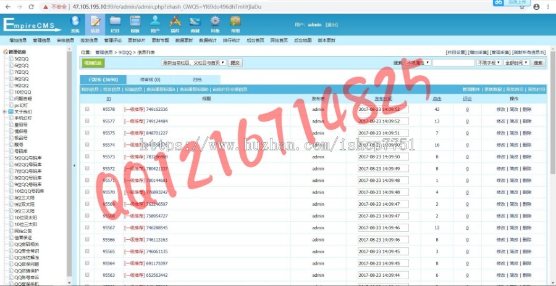Screen dimensions: 556x286
Task: Check the box for row 95574
Action: (x=87, y=145)
